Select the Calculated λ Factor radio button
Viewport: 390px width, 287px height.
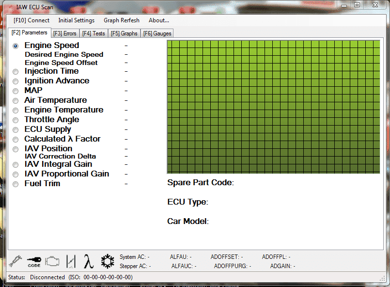click(16, 140)
